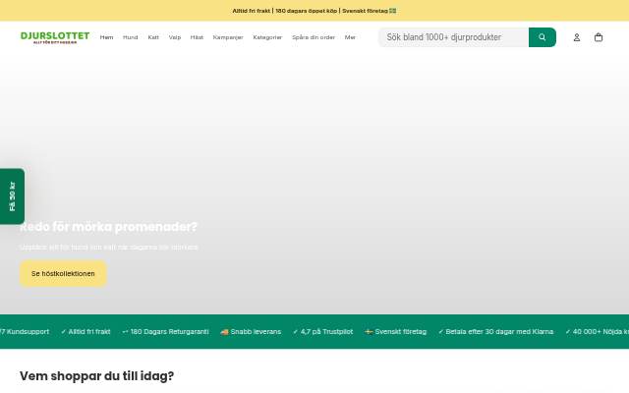Image resolution: width=629 pixels, height=393 pixels.
Task: Click the green search magnifier button
Action: [x=542, y=37]
